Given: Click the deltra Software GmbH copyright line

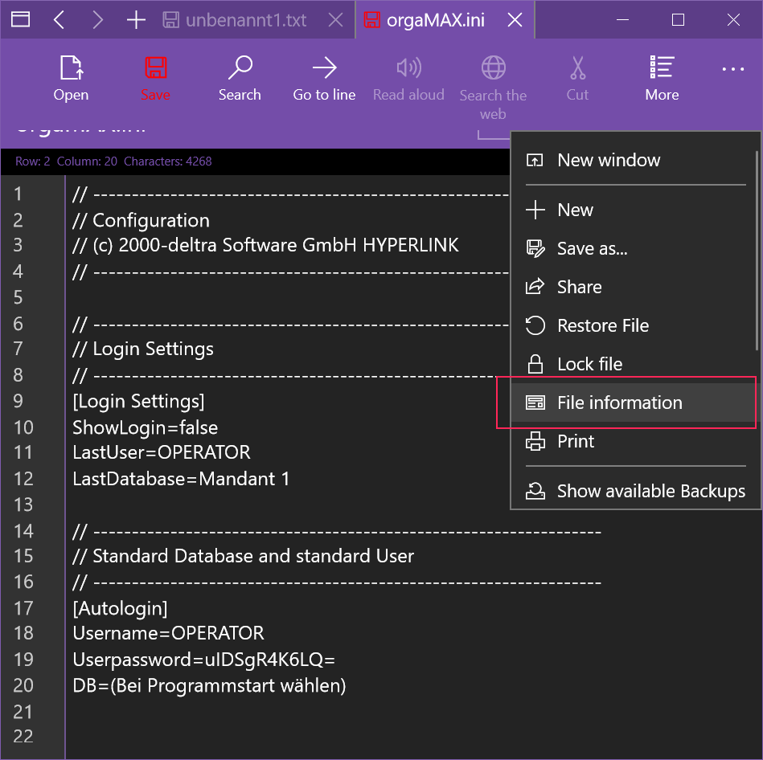Looking at the screenshot, I should [x=265, y=245].
